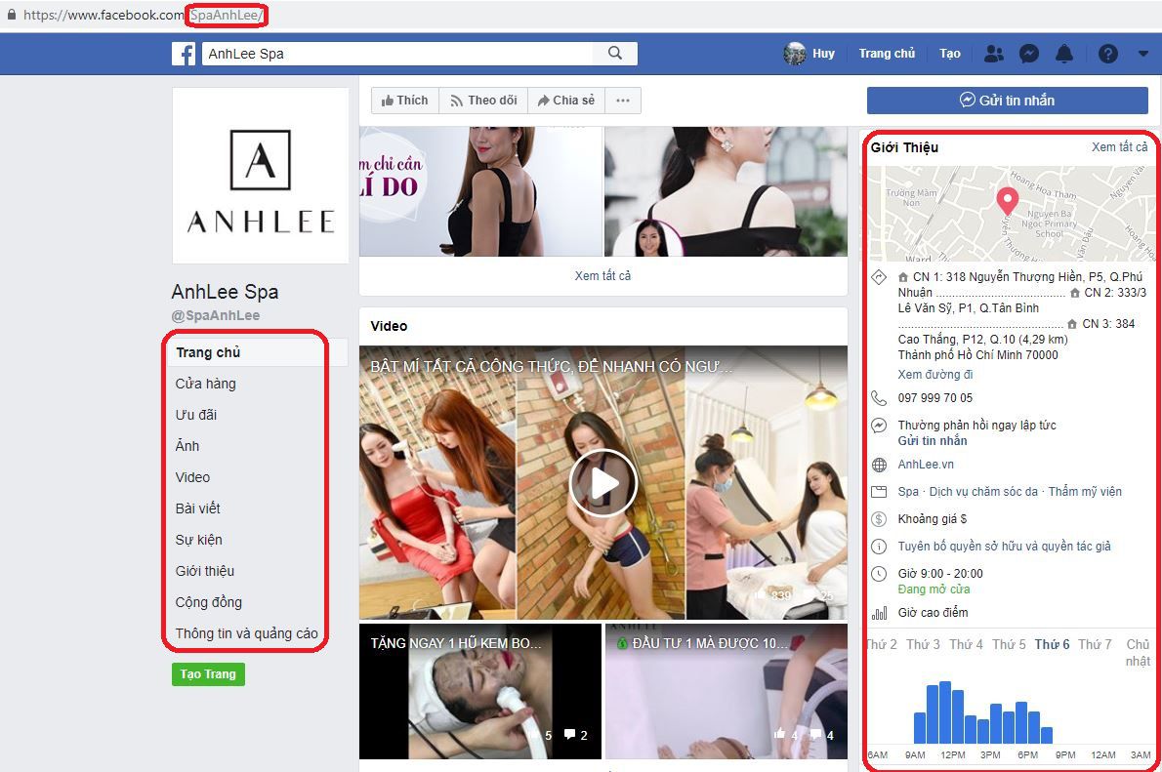Image resolution: width=1162 pixels, height=772 pixels.
Task: Click the Huy profile name link
Action: point(823,54)
